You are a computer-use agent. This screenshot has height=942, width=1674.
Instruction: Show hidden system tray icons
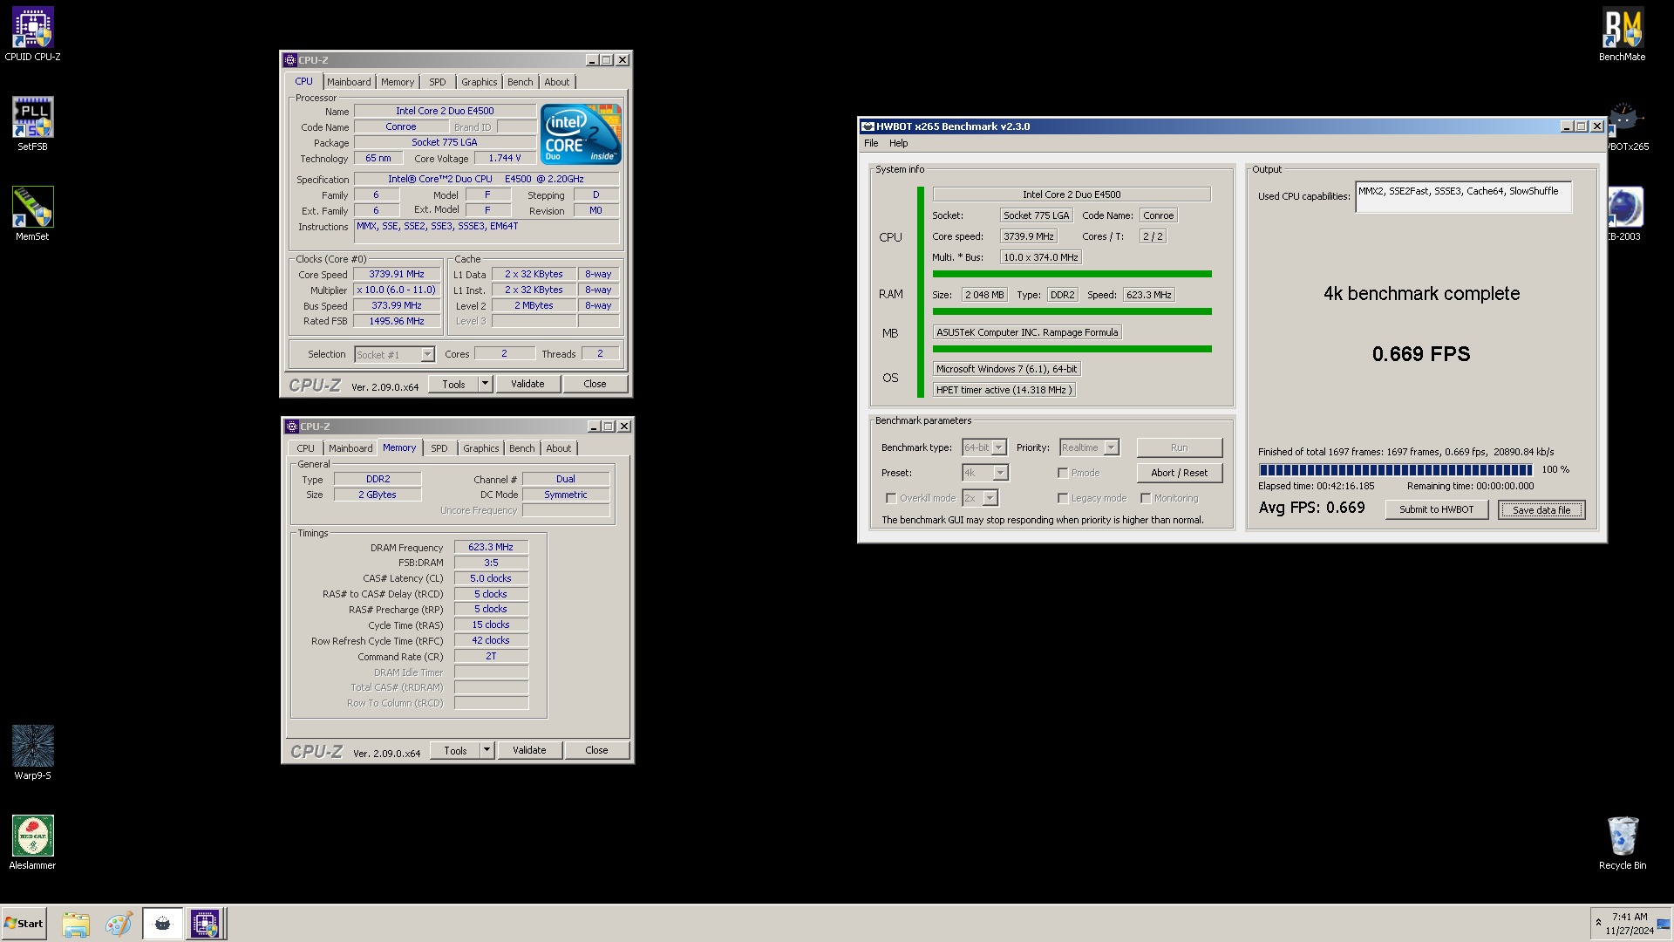1598,923
